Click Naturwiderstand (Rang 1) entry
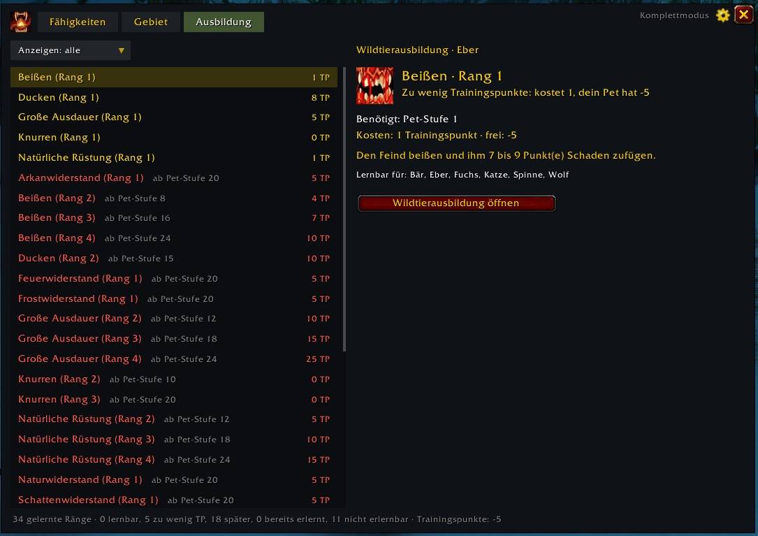 [x=174, y=480]
